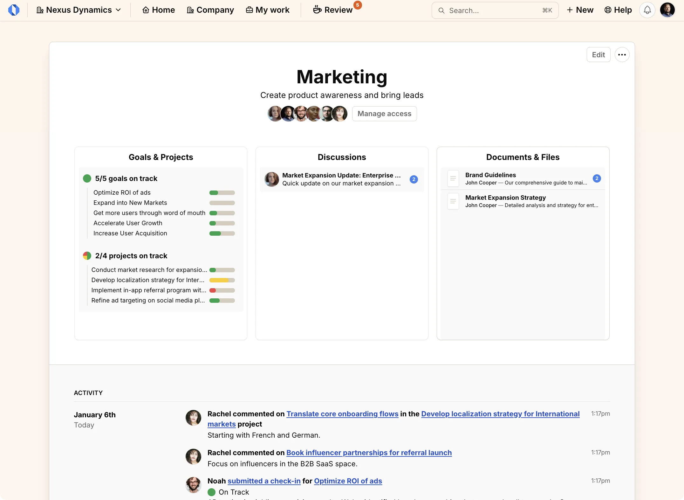684x500 pixels.
Task: Open the My work section
Action: (268, 10)
